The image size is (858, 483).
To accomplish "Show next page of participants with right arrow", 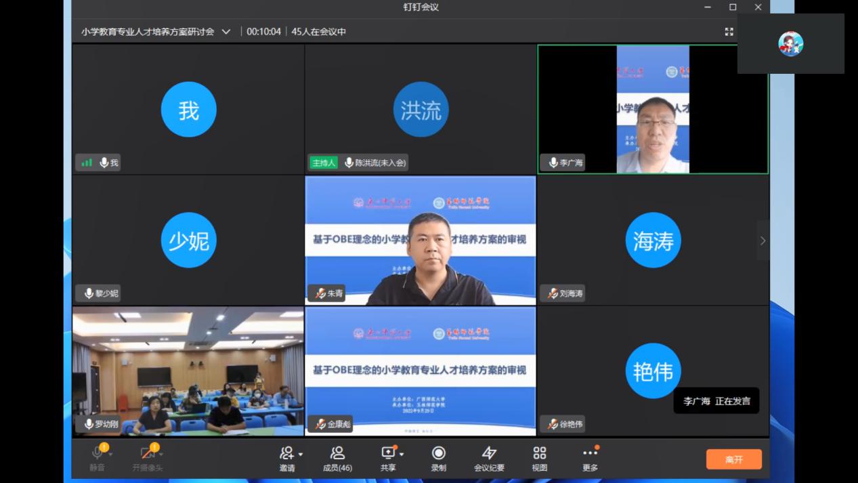I will [x=763, y=240].
